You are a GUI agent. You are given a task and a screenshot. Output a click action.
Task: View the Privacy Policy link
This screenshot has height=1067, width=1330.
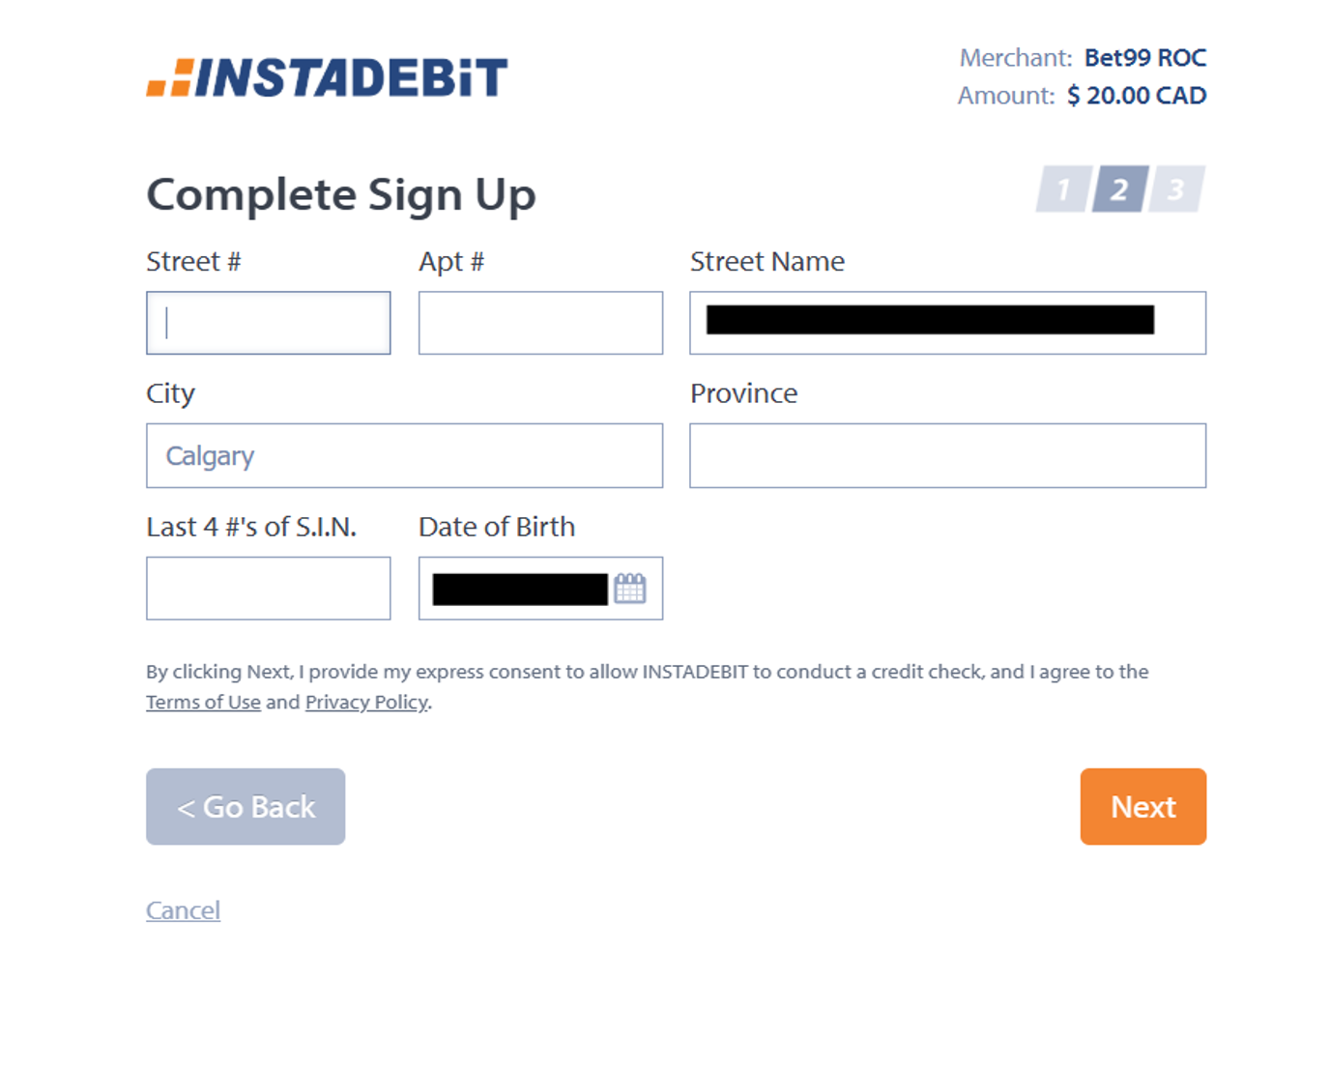coord(366,703)
